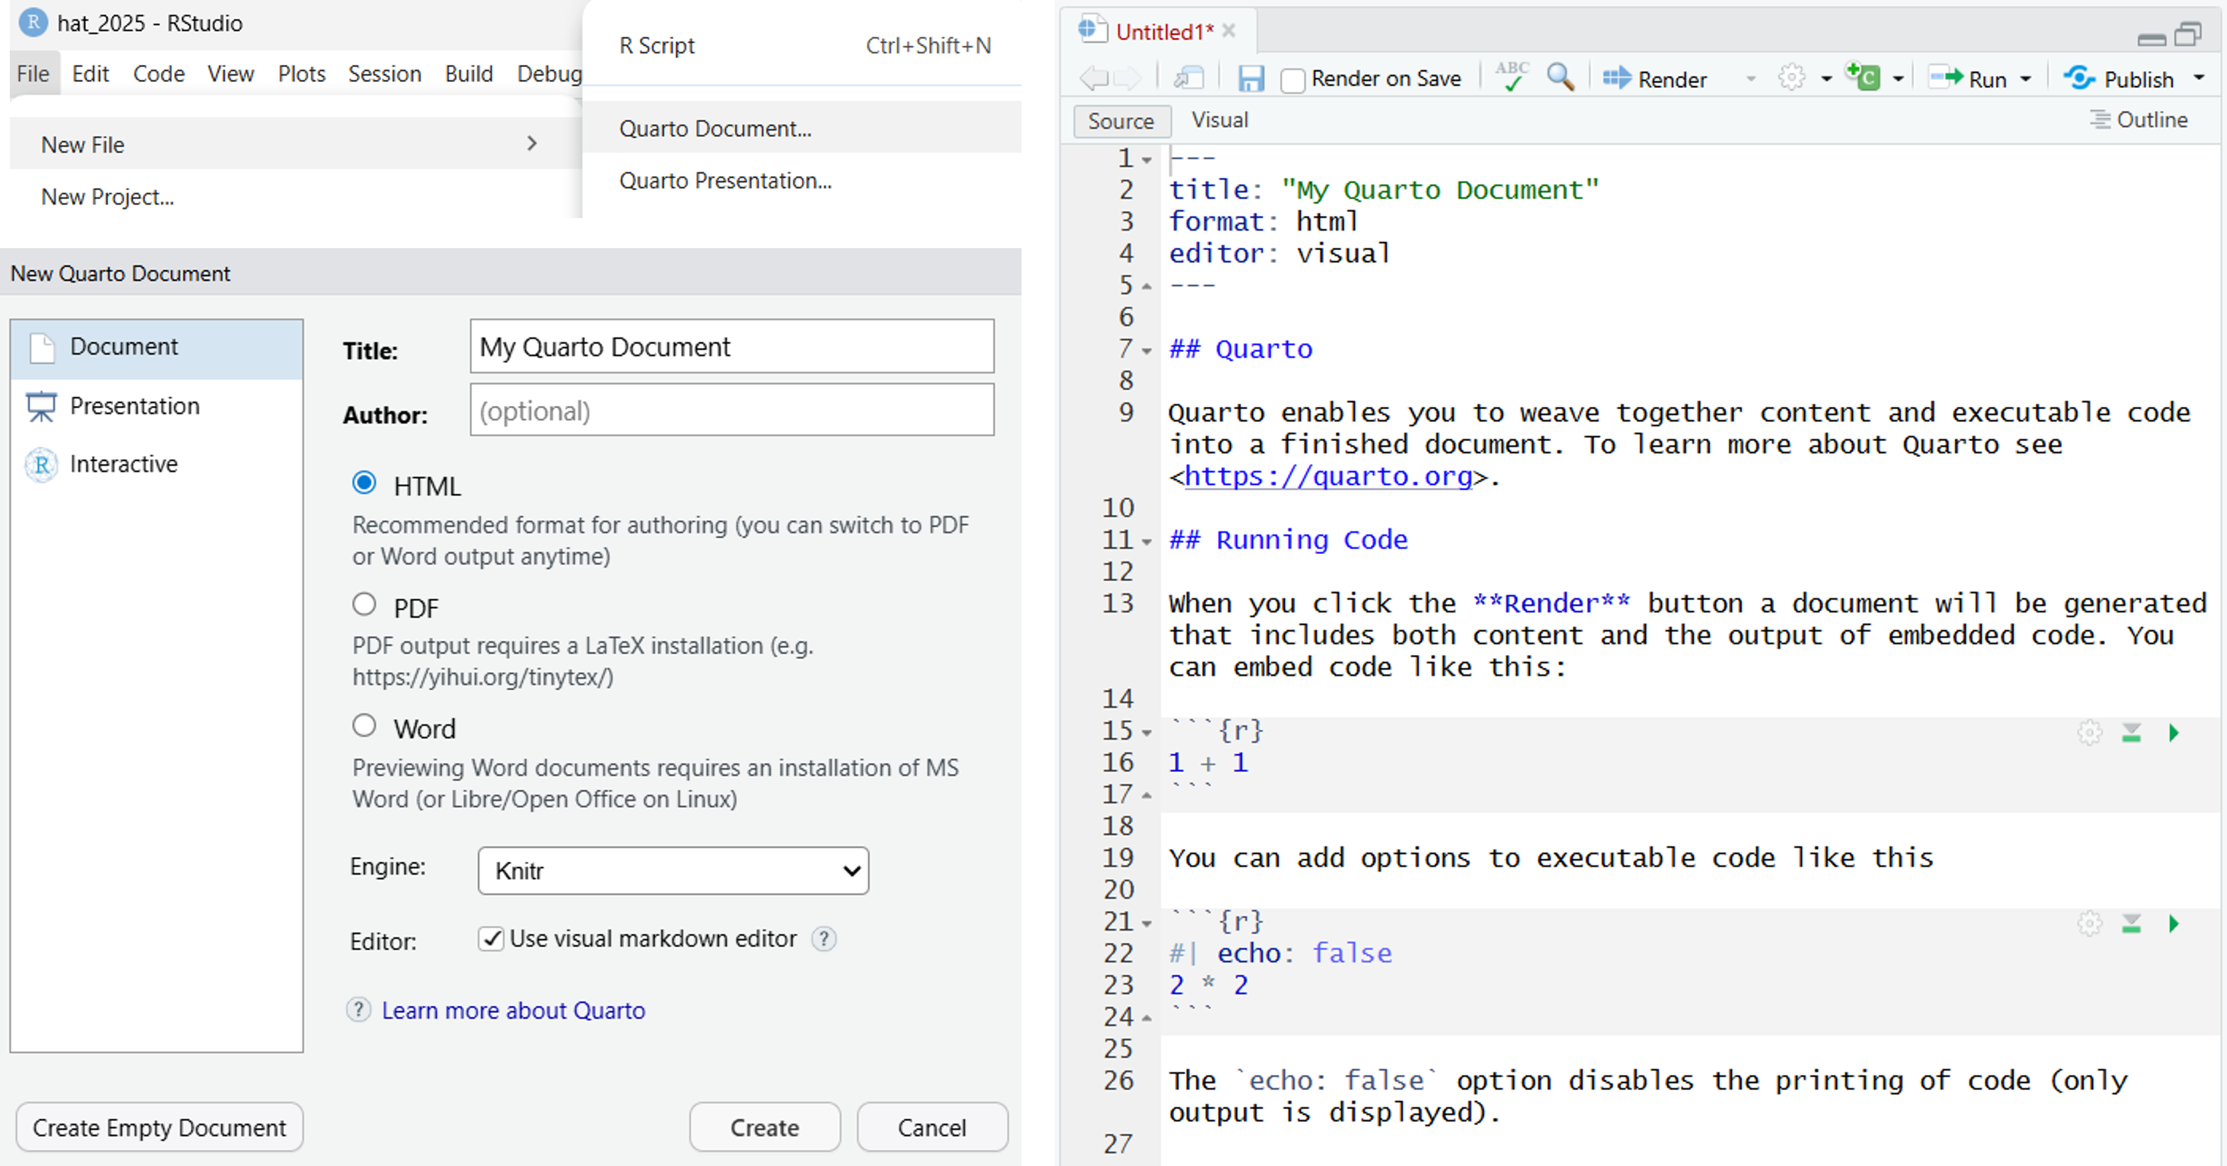Click the visual editor help question icon
Viewport: 2227px width, 1166px height.
pos(824,939)
